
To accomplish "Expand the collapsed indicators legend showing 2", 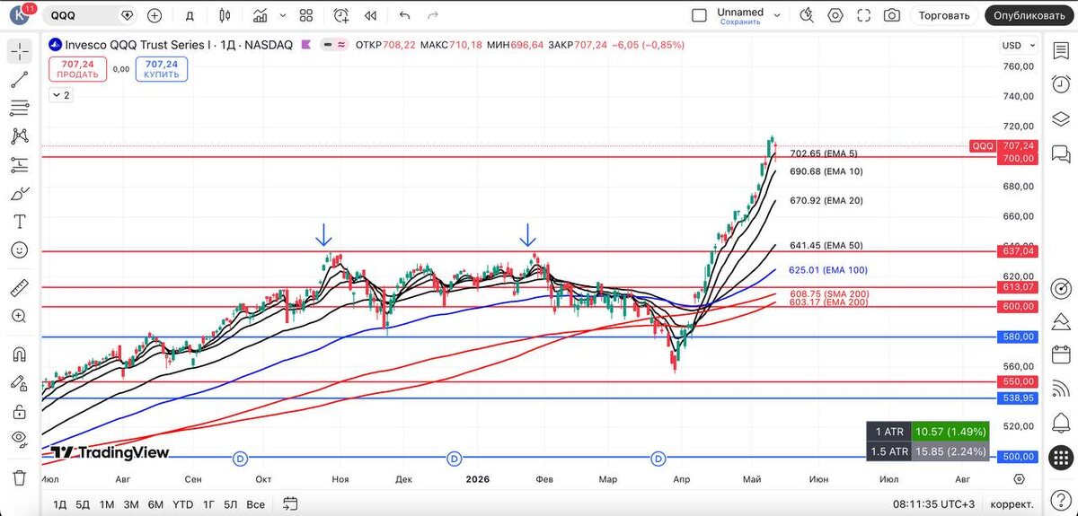I will coord(60,94).
